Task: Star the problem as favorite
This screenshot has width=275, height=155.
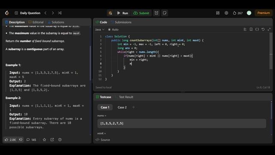Action: click(44, 139)
